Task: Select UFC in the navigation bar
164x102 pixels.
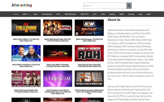Action: 95,14
